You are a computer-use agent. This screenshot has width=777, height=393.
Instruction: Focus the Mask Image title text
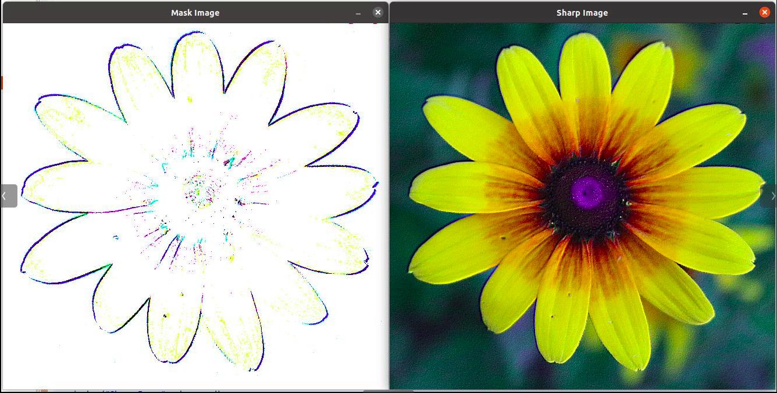point(195,13)
